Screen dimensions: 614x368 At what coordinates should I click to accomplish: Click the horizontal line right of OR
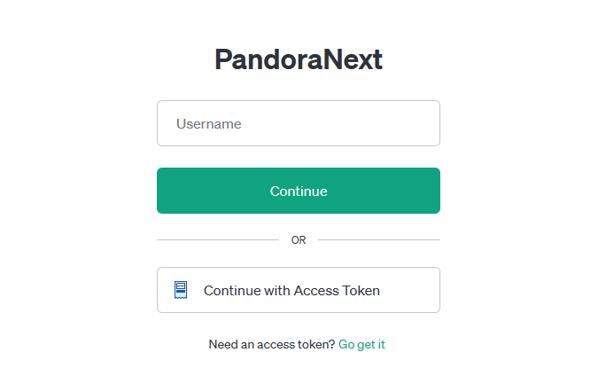point(379,239)
